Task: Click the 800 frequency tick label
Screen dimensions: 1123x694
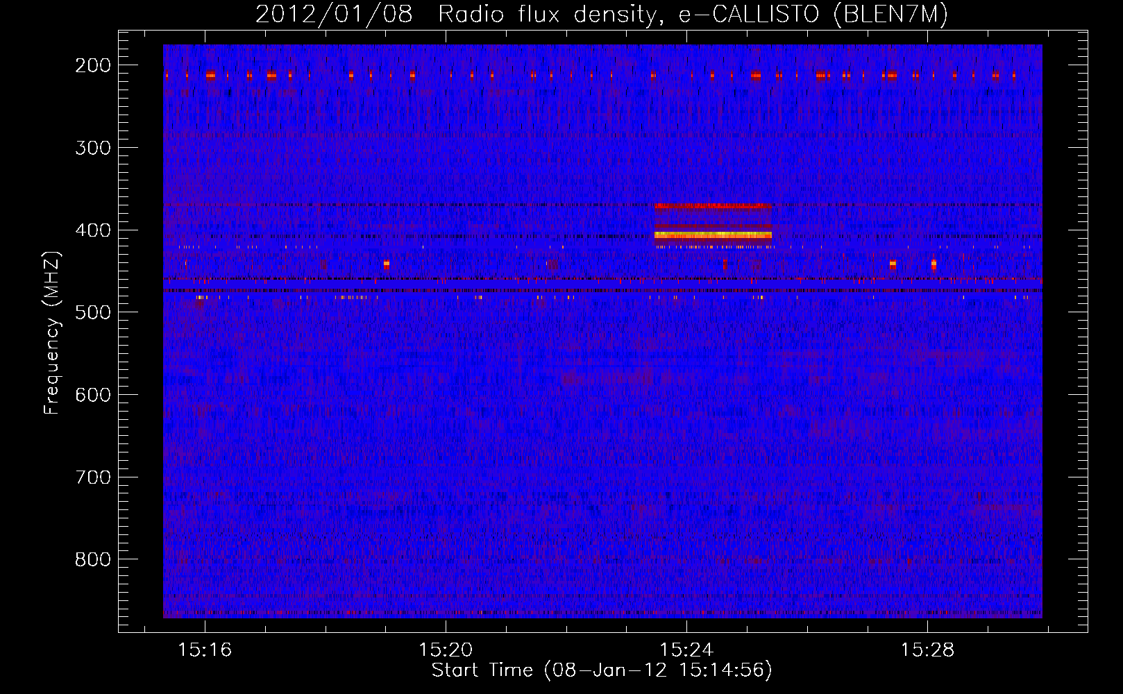Action: (93, 559)
